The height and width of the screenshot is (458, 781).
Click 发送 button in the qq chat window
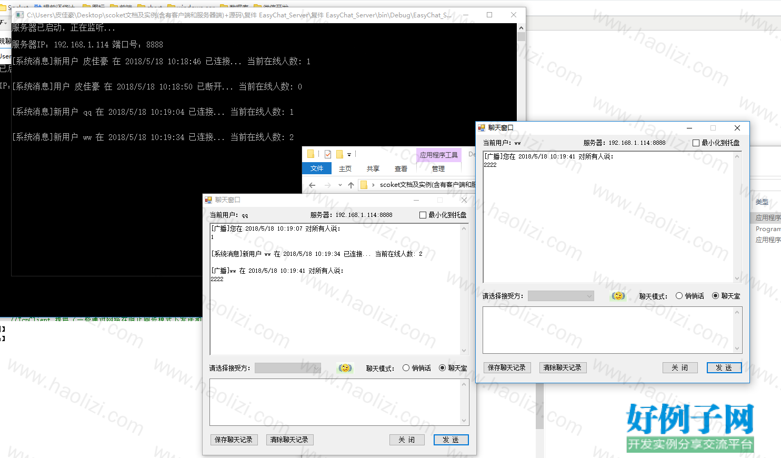(451, 440)
